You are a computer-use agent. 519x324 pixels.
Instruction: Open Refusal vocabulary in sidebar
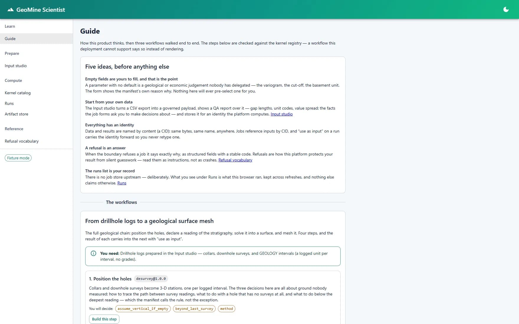coord(36,141)
